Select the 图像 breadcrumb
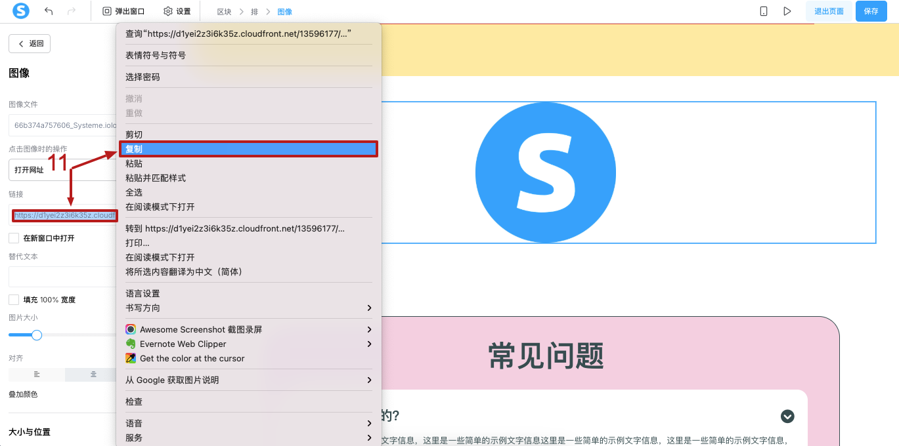 285,12
